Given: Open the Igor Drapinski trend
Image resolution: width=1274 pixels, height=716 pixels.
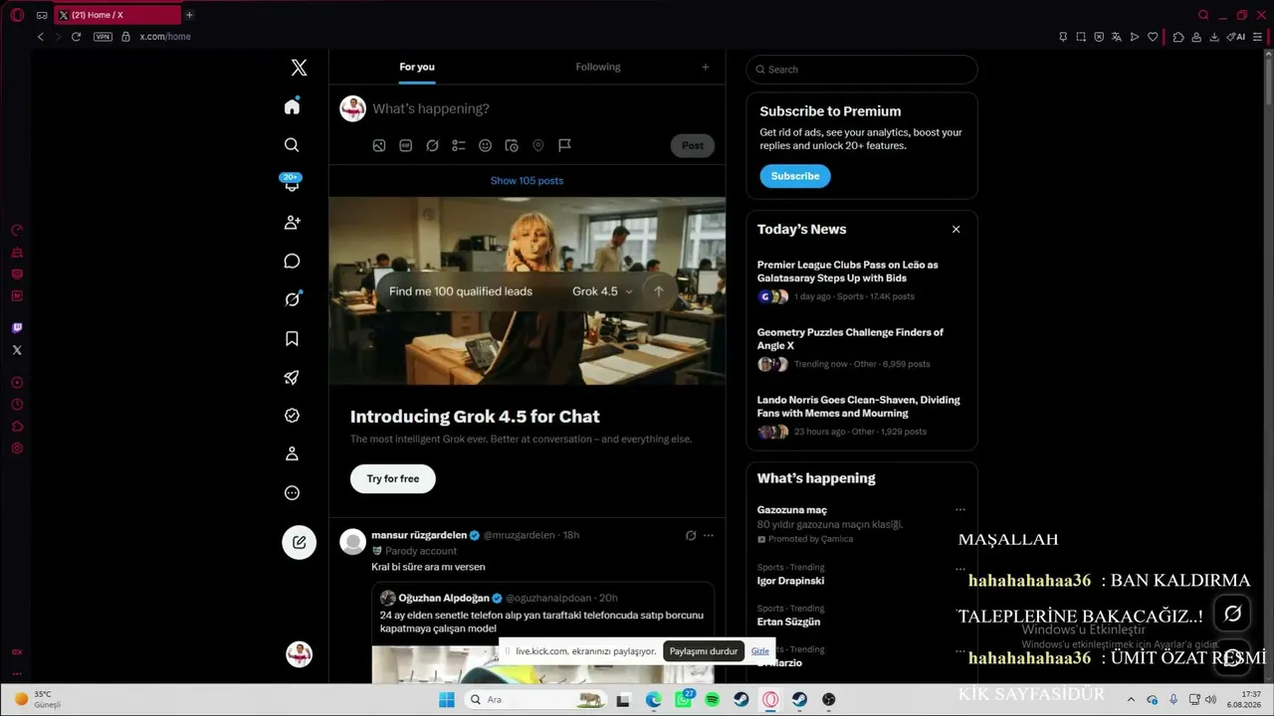Looking at the screenshot, I should pyautogui.click(x=791, y=581).
